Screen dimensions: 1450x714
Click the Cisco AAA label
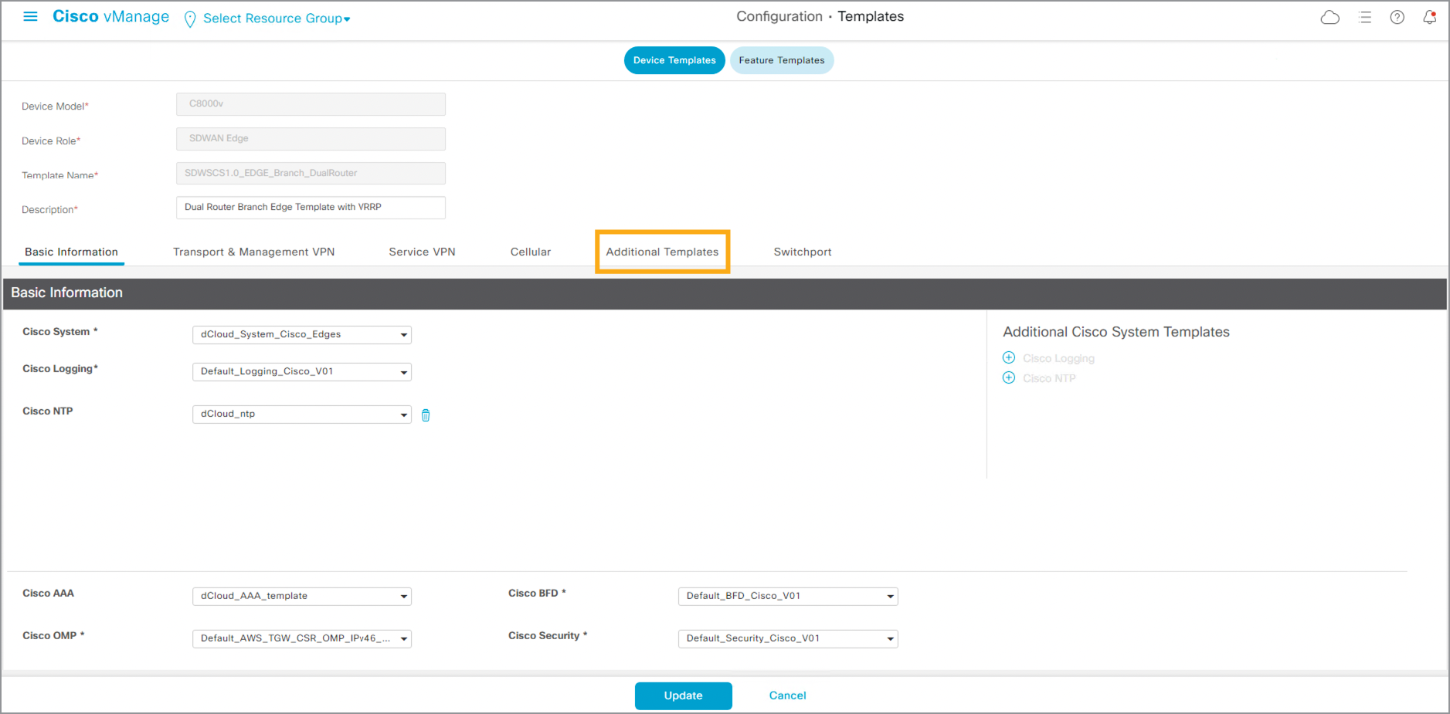pyautogui.click(x=48, y=594)
